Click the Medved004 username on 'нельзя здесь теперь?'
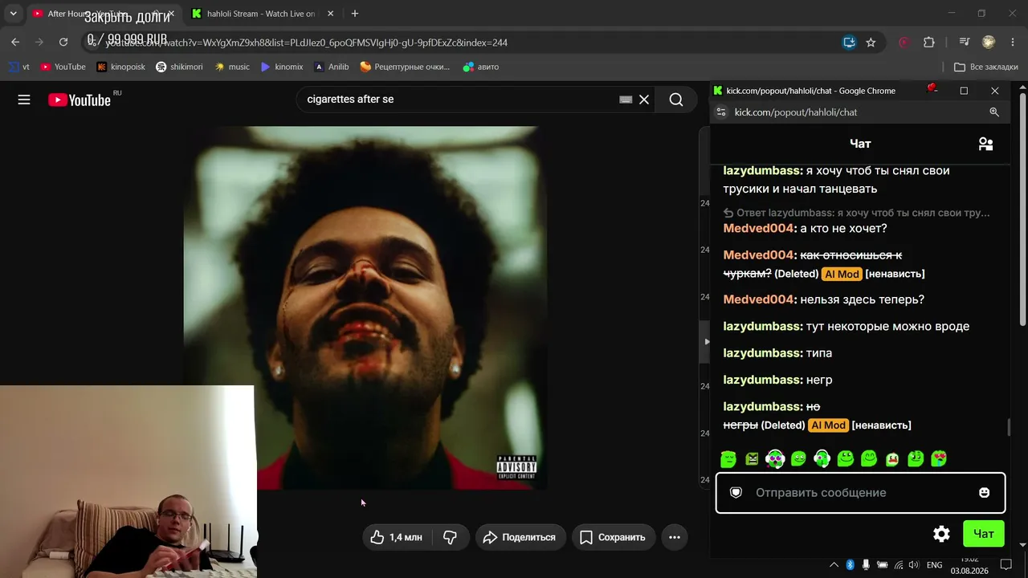This screenshot has height=578, width=1028. 758,299
